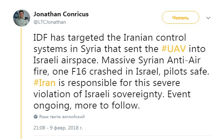Click the phrase Massive Syrian Anti-Air
Image resolution: width=224 pixels, height=139 pixels.
(151, 60)
